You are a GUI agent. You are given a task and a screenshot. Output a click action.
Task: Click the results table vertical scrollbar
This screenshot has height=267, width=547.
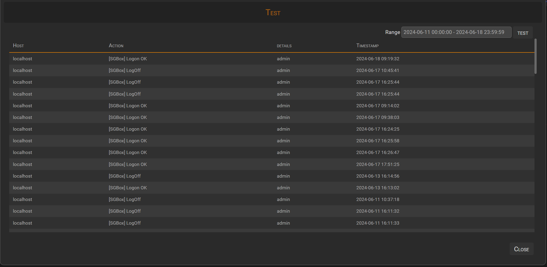click(536, 56)
